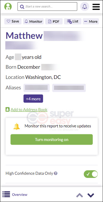Open the More options menu

pos(91,21)
